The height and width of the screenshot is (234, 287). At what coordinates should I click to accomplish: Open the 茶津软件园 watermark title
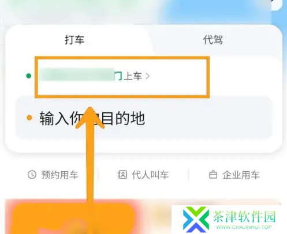(244, 216)
